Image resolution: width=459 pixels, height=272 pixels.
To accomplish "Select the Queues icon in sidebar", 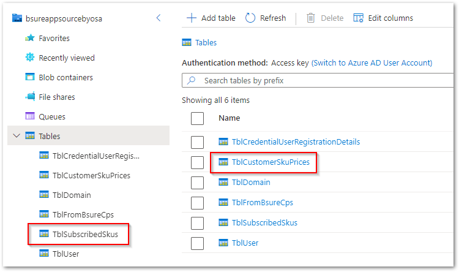I will pos(30,116).
